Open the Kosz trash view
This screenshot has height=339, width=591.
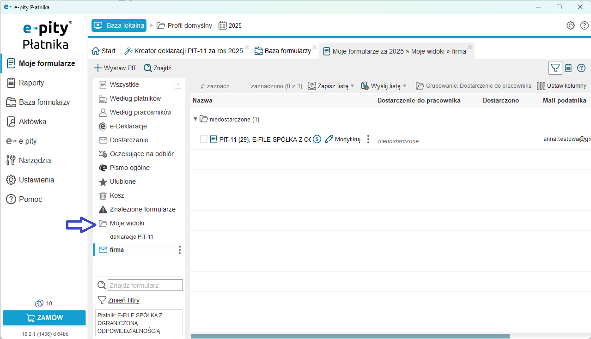[x=116, y=195]
